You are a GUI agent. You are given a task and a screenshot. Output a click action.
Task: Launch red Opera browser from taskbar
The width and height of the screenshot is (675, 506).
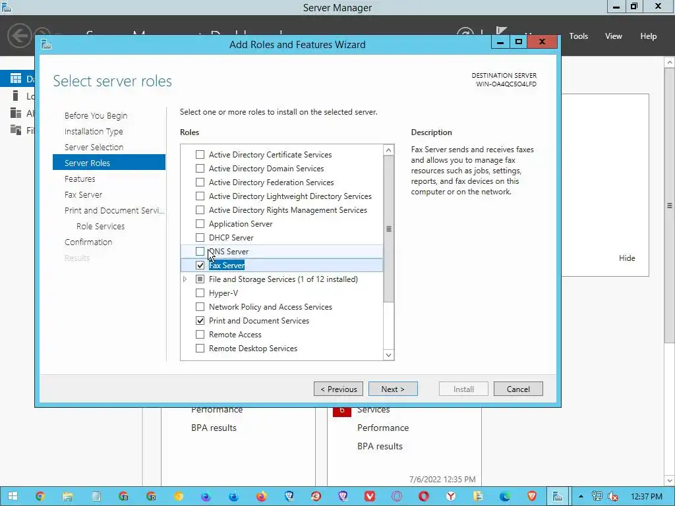click(424, 496)
